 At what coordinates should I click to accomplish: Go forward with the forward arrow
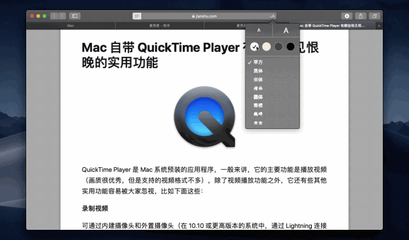[62, 16]
